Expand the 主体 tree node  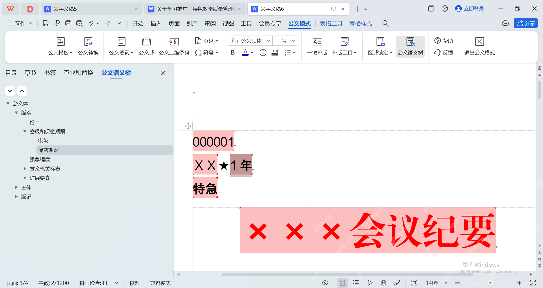click(x=16, y=187)
